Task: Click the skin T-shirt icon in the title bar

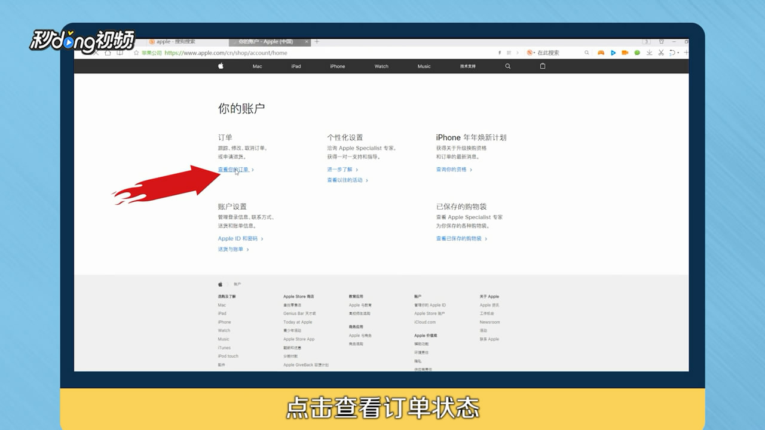Action: pyautogui.click(x=662, y=42)
